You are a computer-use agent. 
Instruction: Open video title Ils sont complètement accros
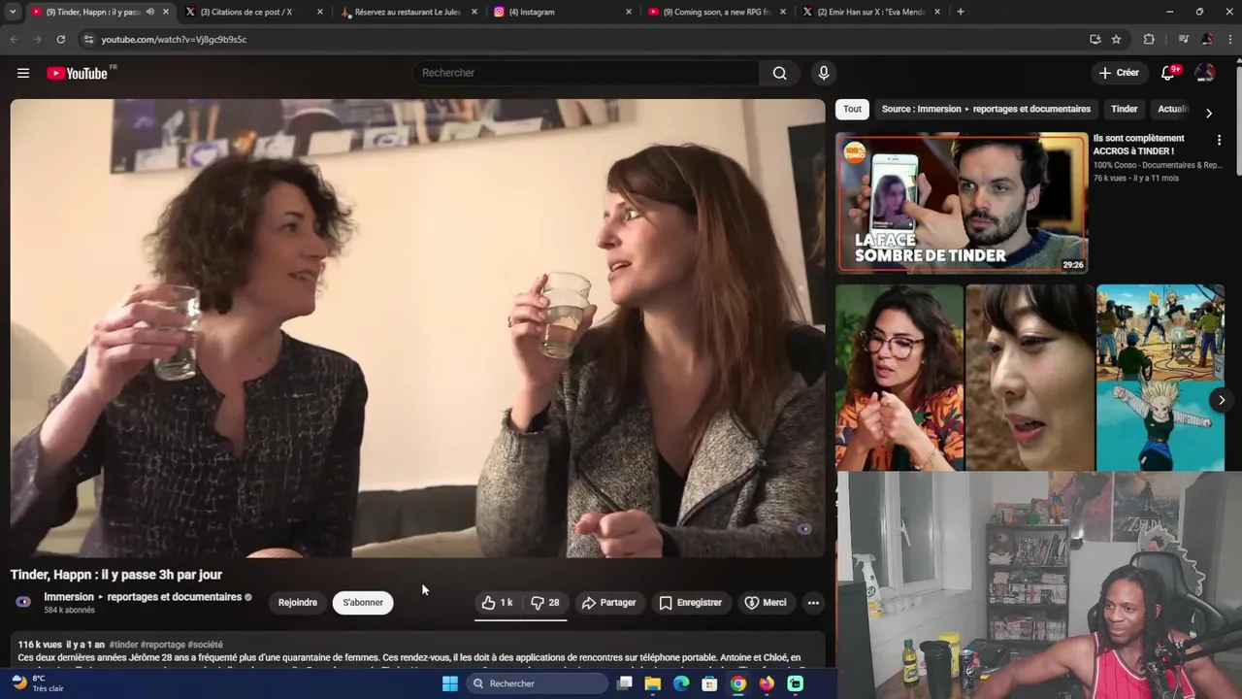click(x=1139, y=145)
